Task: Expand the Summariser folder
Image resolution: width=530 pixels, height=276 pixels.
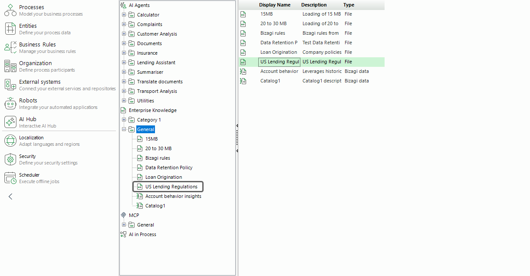Action: coord(124,72)
